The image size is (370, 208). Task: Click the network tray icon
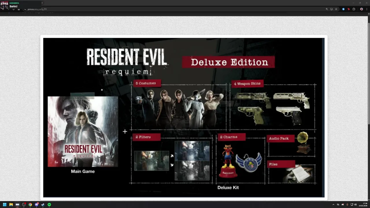[x=352, y=205]
